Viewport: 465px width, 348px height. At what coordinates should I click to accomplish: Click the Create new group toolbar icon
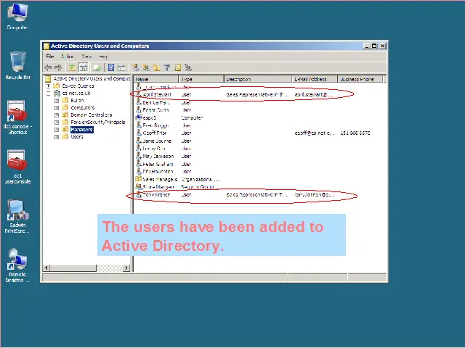146,67
